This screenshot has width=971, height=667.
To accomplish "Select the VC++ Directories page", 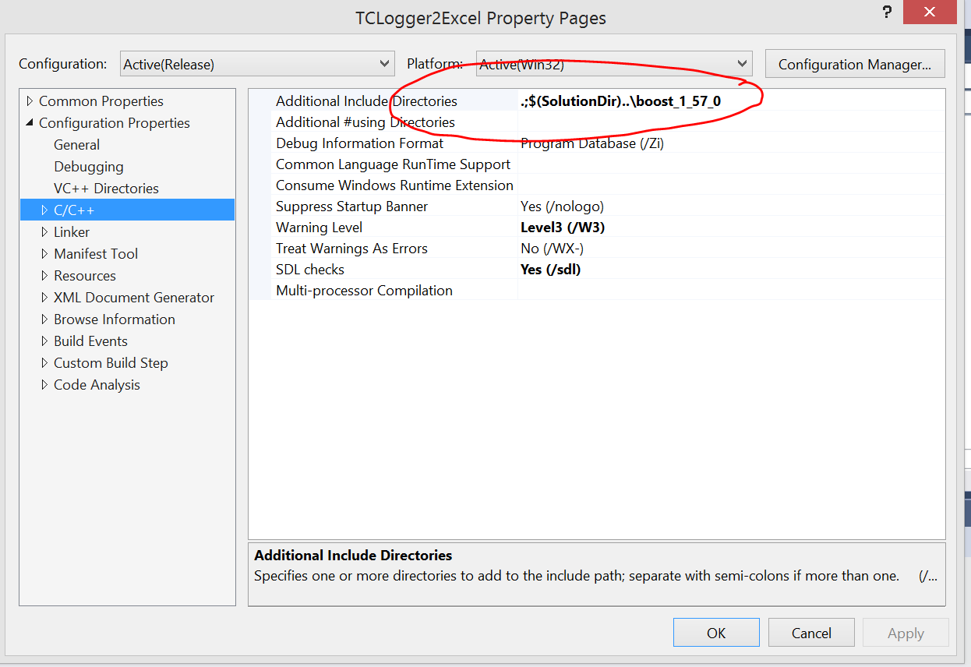I will [x=106, y=189].
